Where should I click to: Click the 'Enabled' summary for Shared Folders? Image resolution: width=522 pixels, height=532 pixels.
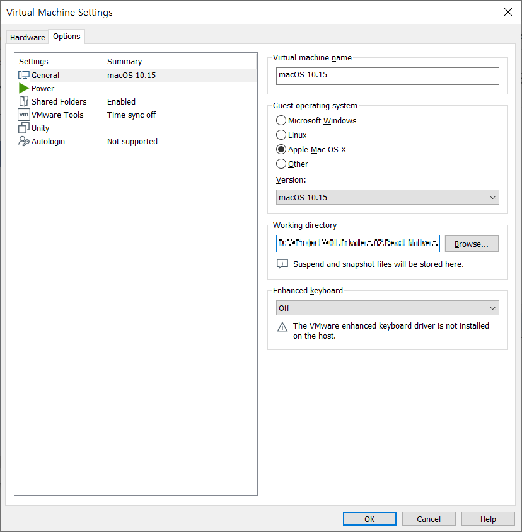(121, 101)
